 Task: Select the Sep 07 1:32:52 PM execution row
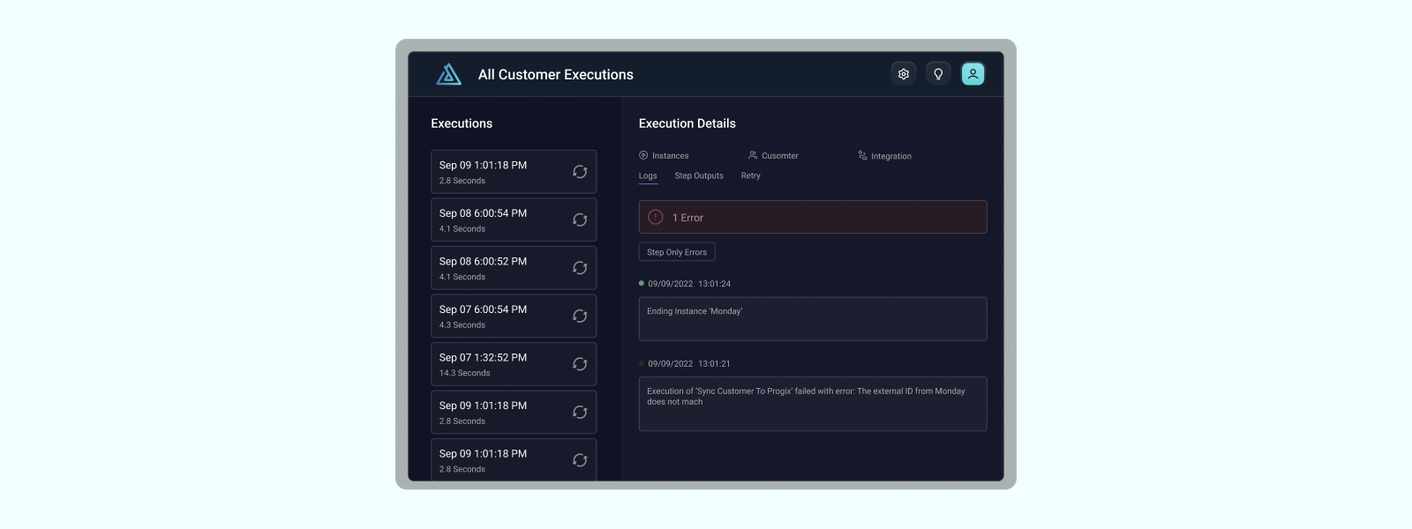coord(514,364)
